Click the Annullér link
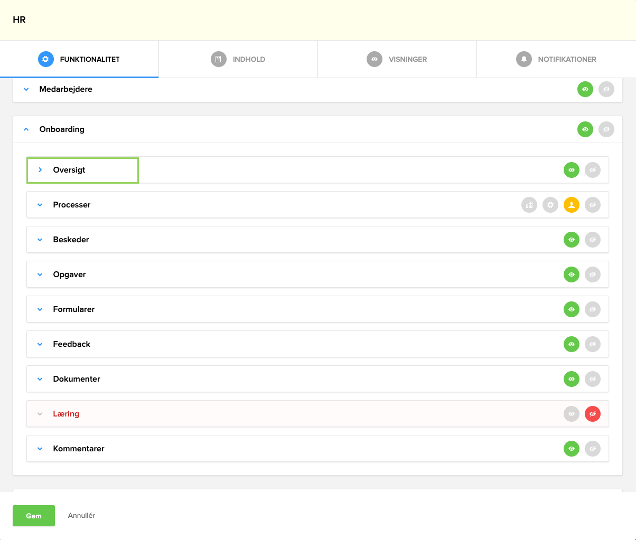The height and width of the screenshot is (540, 636). 81,516
